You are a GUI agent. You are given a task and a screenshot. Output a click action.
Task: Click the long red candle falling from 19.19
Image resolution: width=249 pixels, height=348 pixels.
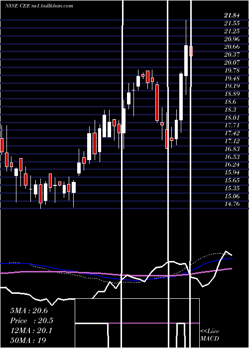157,102
